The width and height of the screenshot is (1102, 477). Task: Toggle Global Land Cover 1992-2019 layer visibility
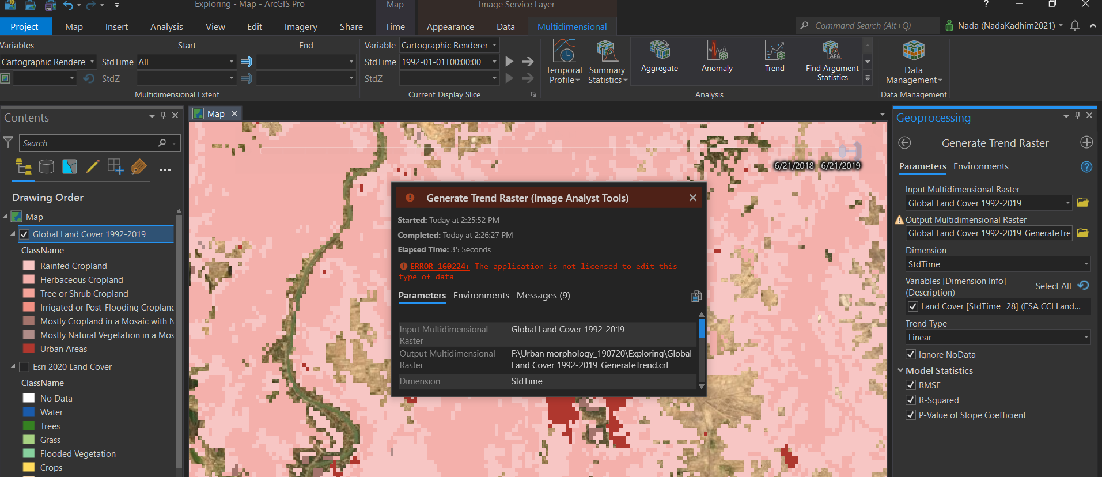(x=24, y=234)
